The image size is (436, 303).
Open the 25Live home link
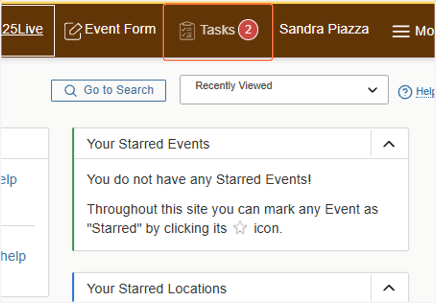click(x=23, y=29)
